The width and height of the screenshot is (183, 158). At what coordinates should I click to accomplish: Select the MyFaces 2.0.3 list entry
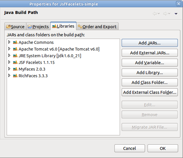tap(32, 69)
